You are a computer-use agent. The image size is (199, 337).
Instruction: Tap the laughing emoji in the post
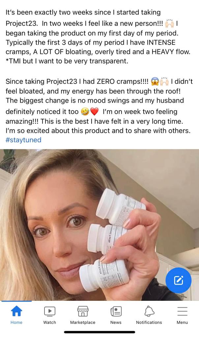point(85,112)
